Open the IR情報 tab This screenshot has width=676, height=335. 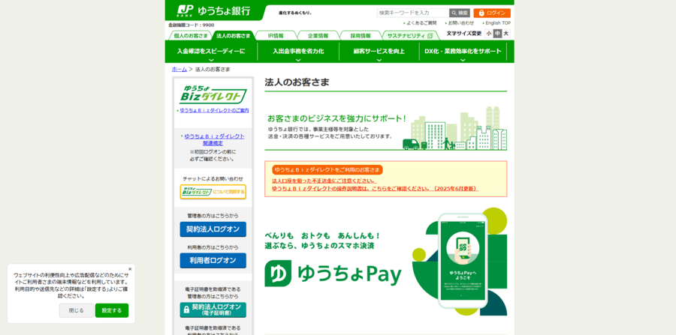tap(276, 35)
